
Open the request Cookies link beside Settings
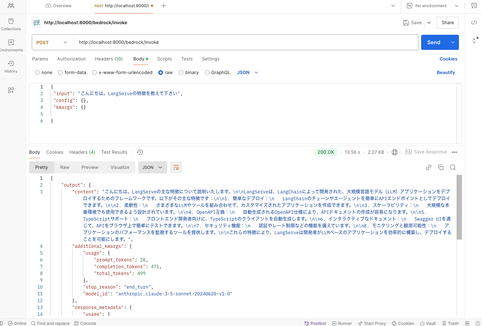click(448, 59)
